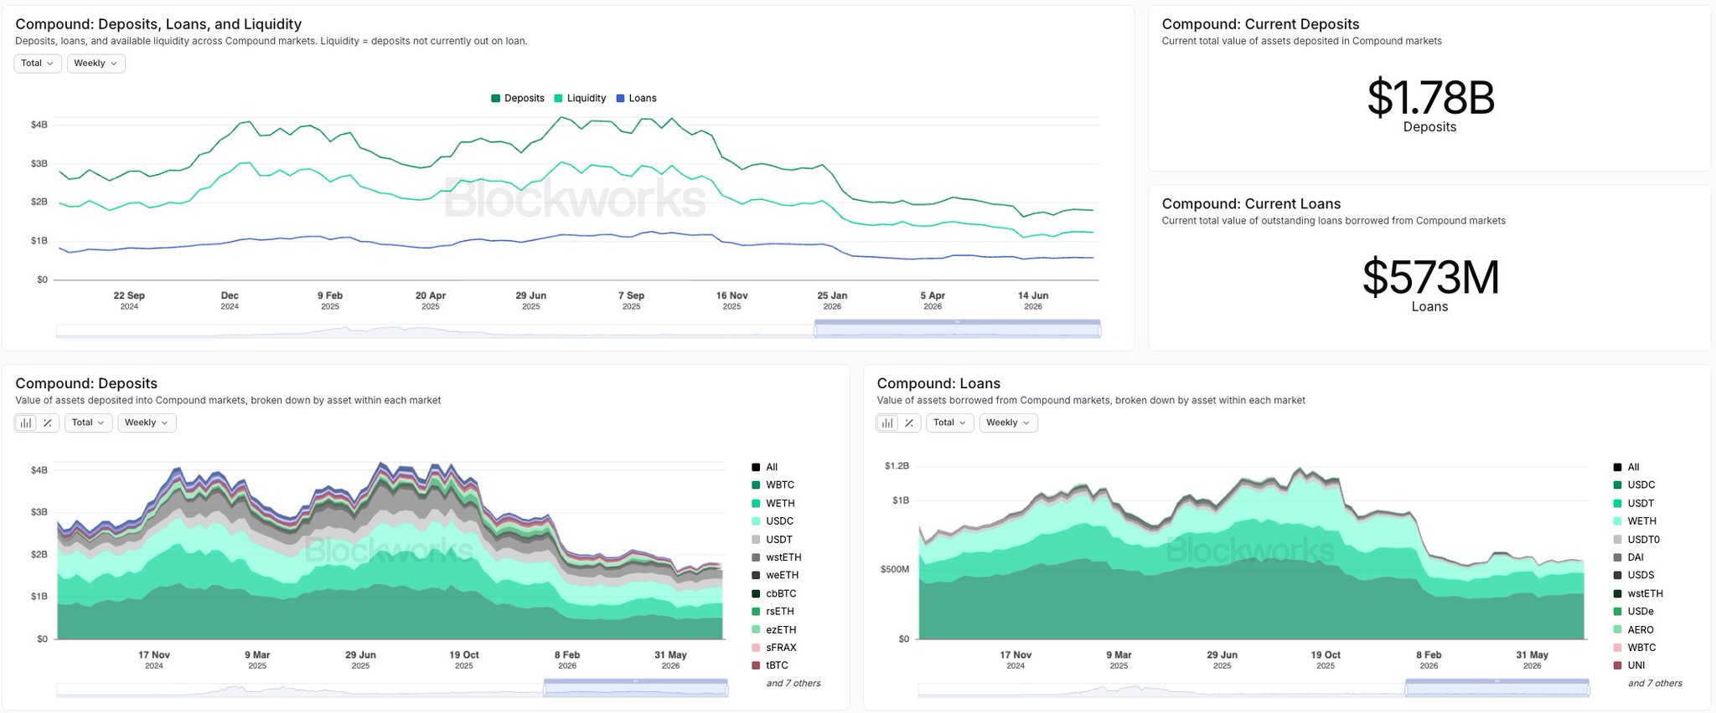This screenshot has width=1716, height=713.
Task: Toggle WBTC in the Loans chart legend
Action: (x=1635, y=648)
